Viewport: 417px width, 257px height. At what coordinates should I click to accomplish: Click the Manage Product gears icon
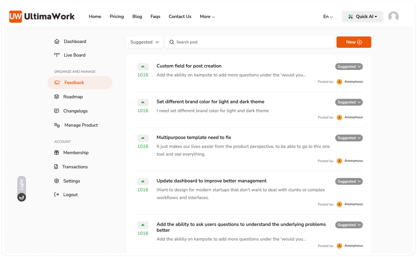[57, 125]
